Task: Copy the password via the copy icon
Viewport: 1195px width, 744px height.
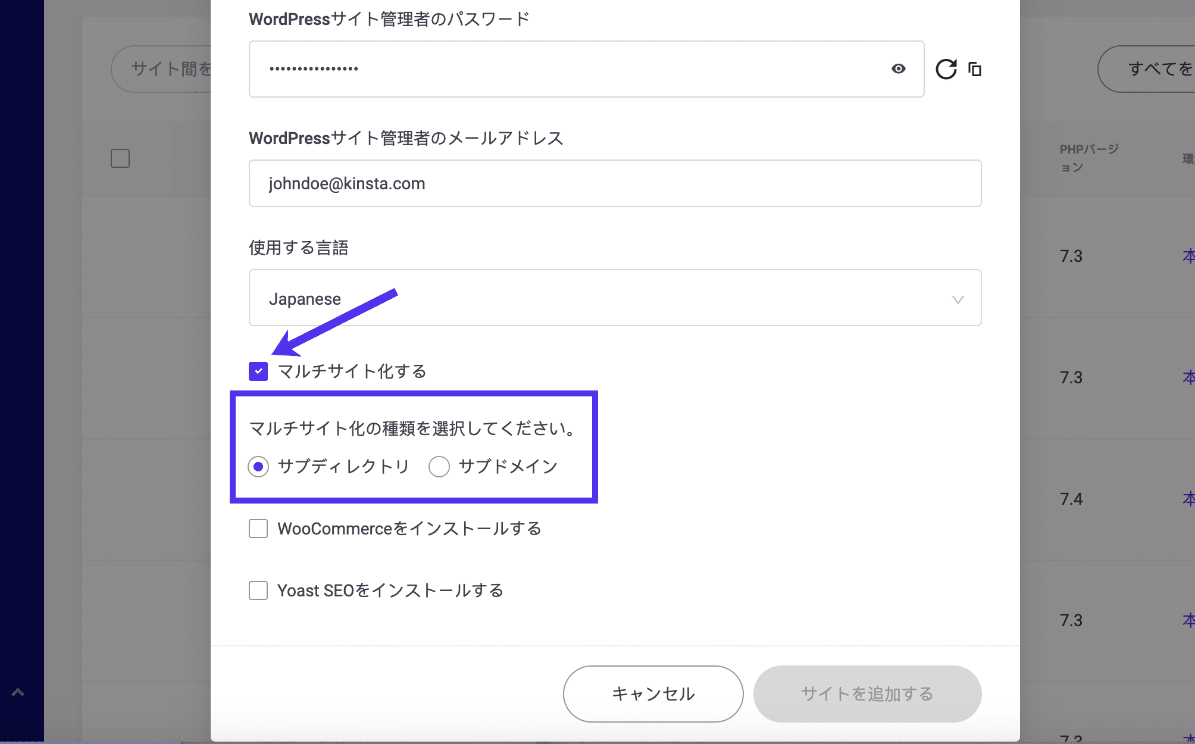Action: [x=975, y=69]
